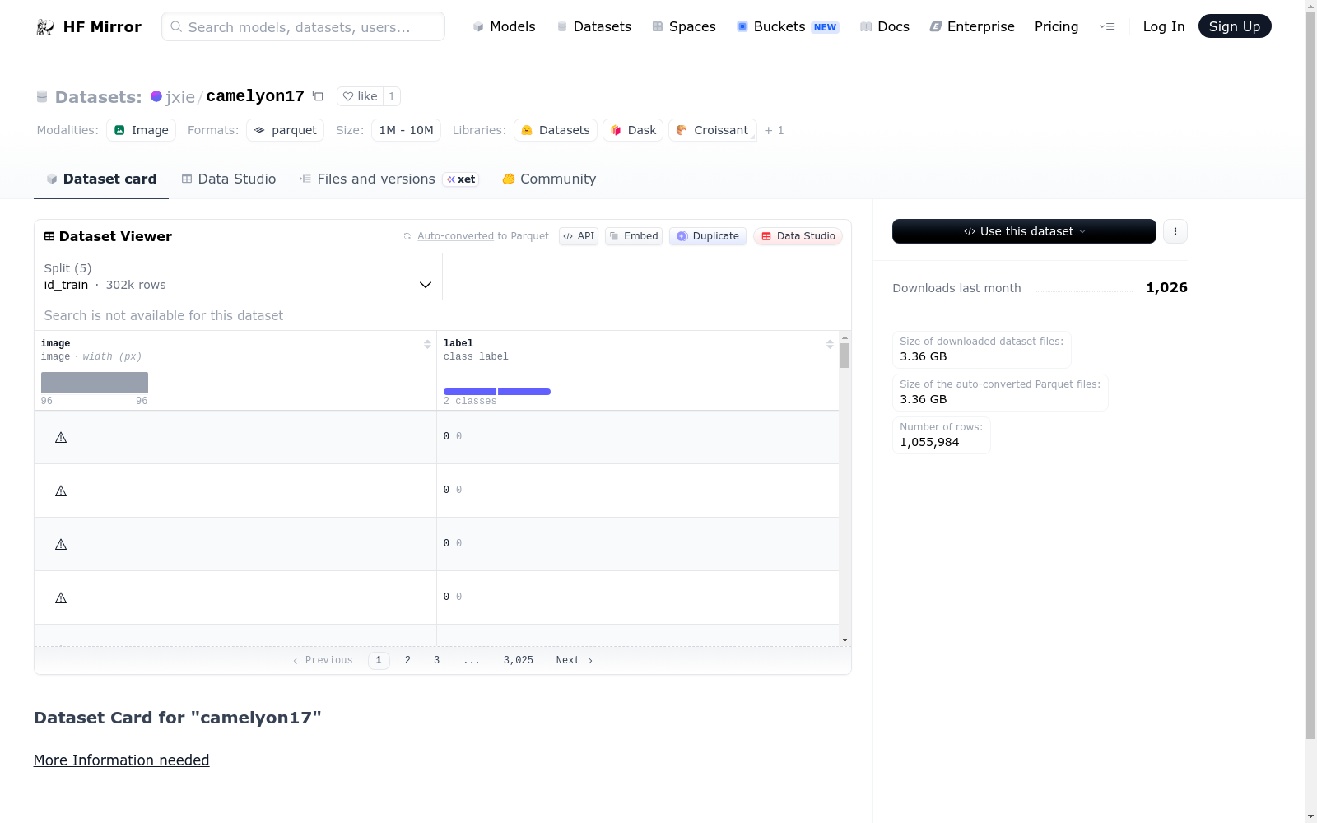Open the Pricing page
This screenshot has height=823, width=1317.
tap(1056, 26)
